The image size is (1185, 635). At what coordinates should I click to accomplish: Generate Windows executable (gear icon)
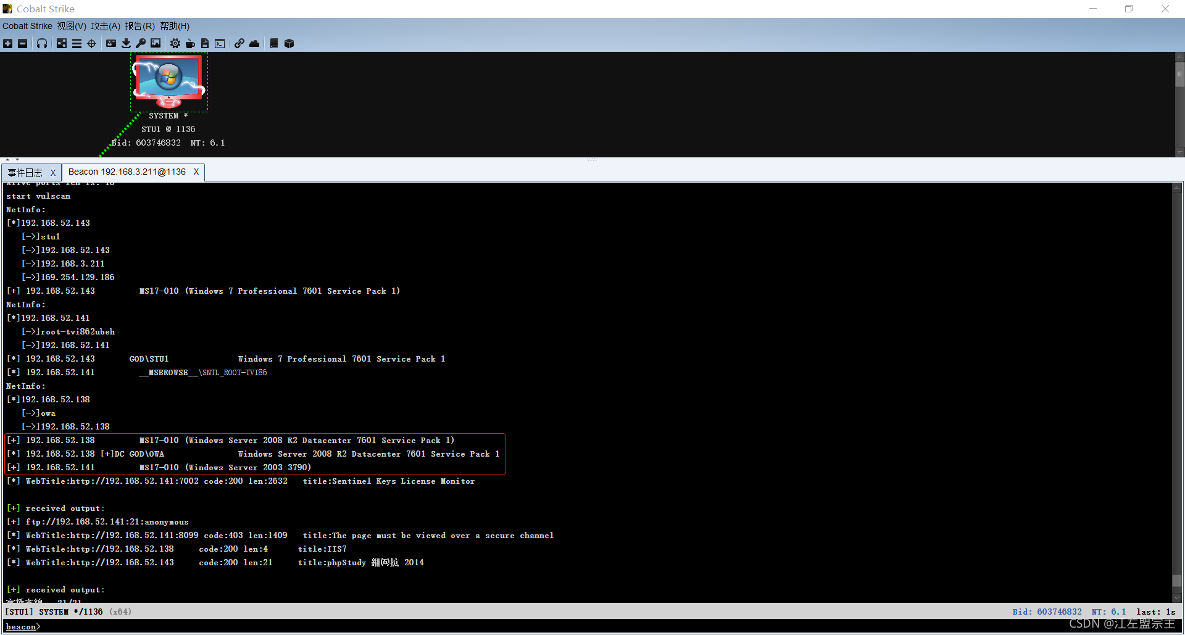pyautogui.click(x=175, y=43)
